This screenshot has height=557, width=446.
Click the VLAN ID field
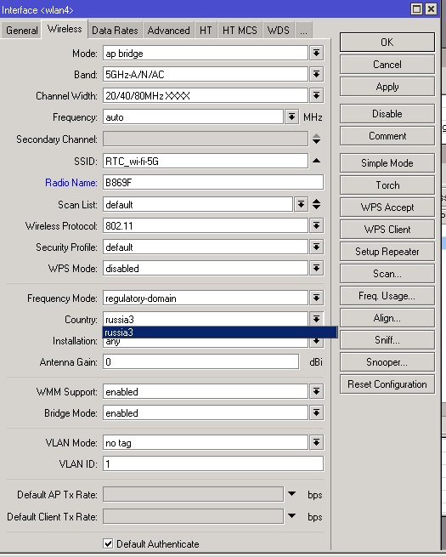[213, 464]
